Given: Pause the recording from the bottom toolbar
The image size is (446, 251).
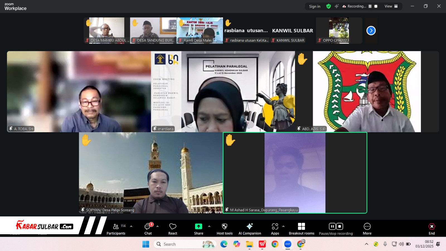Looking at the screenshot, I should (x=332, y=226).
